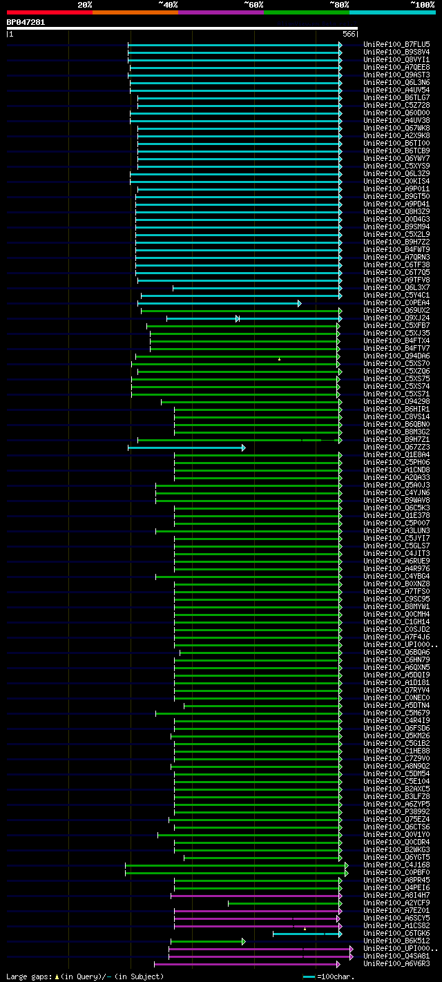Image resolution: width=442 pixels, height=982 pixels.
Task: Open hit UniRef100_B7FLU5
Action: coord(396,44)
